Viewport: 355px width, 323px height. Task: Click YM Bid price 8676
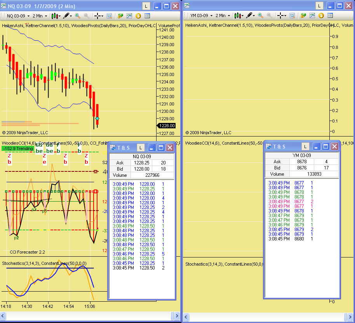point(302,168)
